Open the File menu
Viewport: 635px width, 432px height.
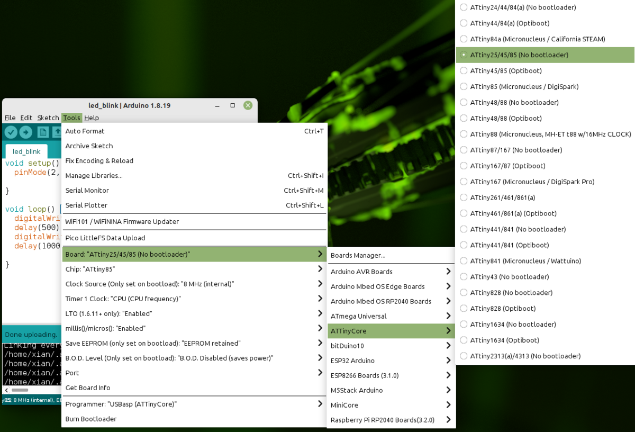10,118
